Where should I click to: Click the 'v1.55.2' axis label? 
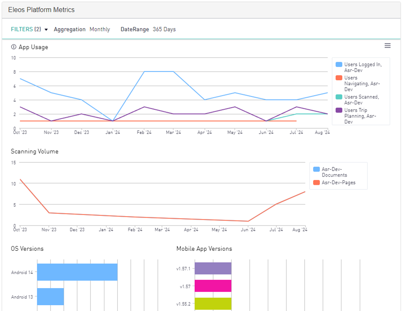click(183, 304)
